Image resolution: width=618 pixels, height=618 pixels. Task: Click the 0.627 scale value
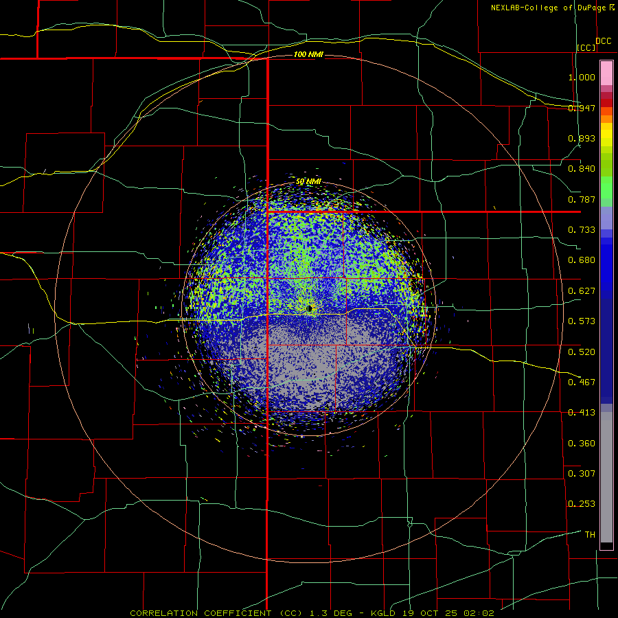582,291
